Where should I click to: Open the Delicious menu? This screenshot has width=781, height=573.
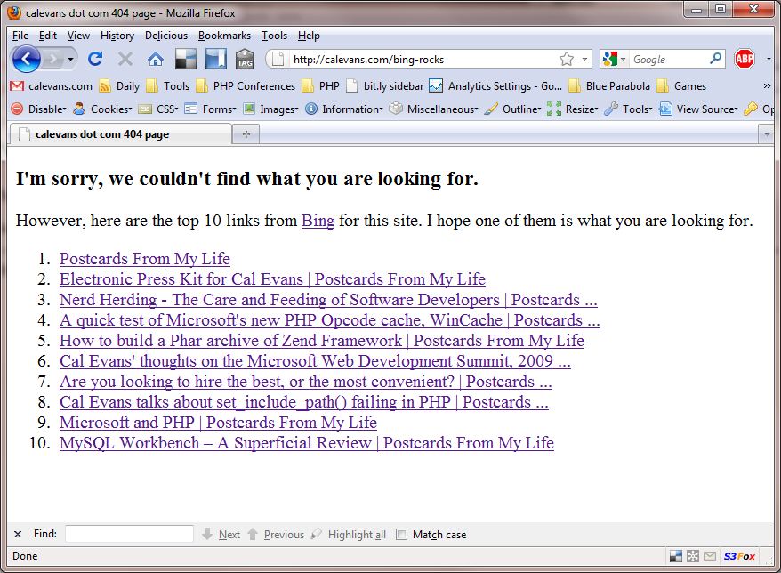(166, 36)
